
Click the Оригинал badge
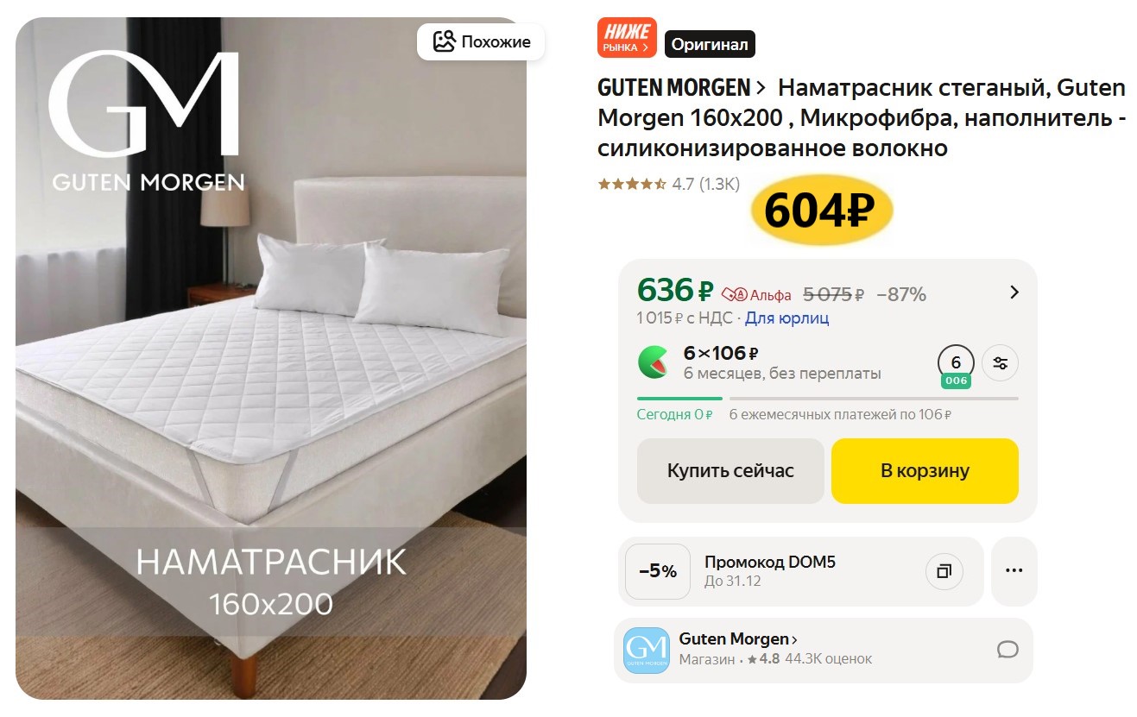[710, 44]
